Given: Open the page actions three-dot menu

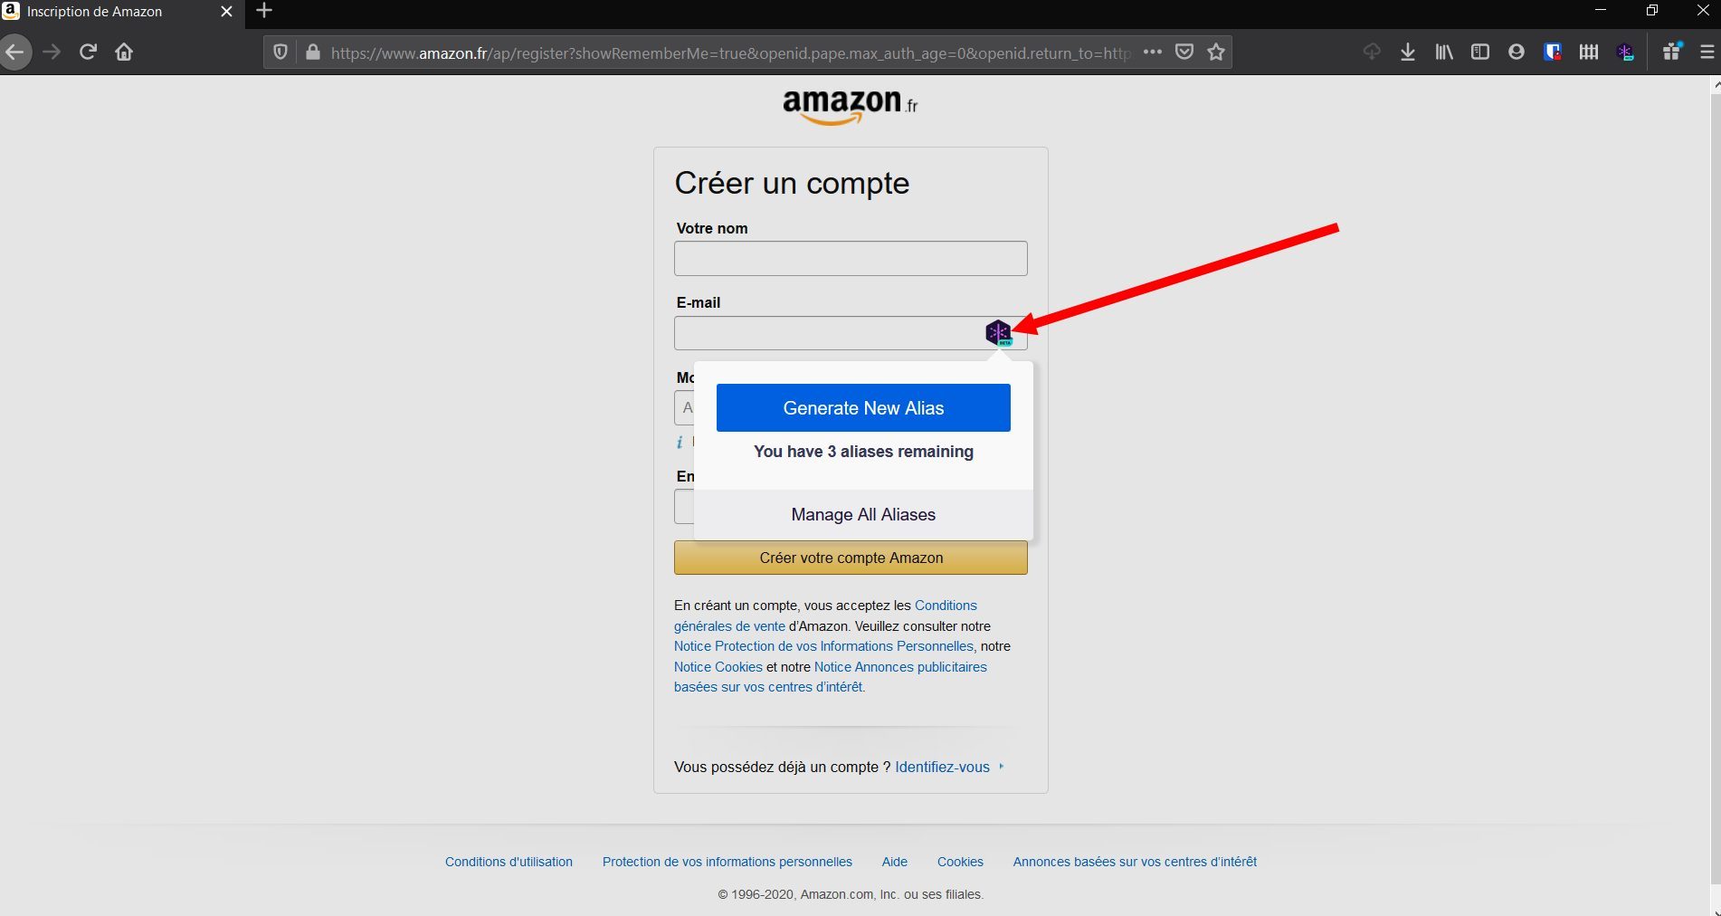Looking at the screenshot, I should (x=1152, y=52).
